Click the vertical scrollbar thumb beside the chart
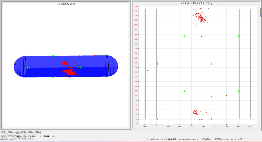The image size is (262, 142). coord(261,12)
